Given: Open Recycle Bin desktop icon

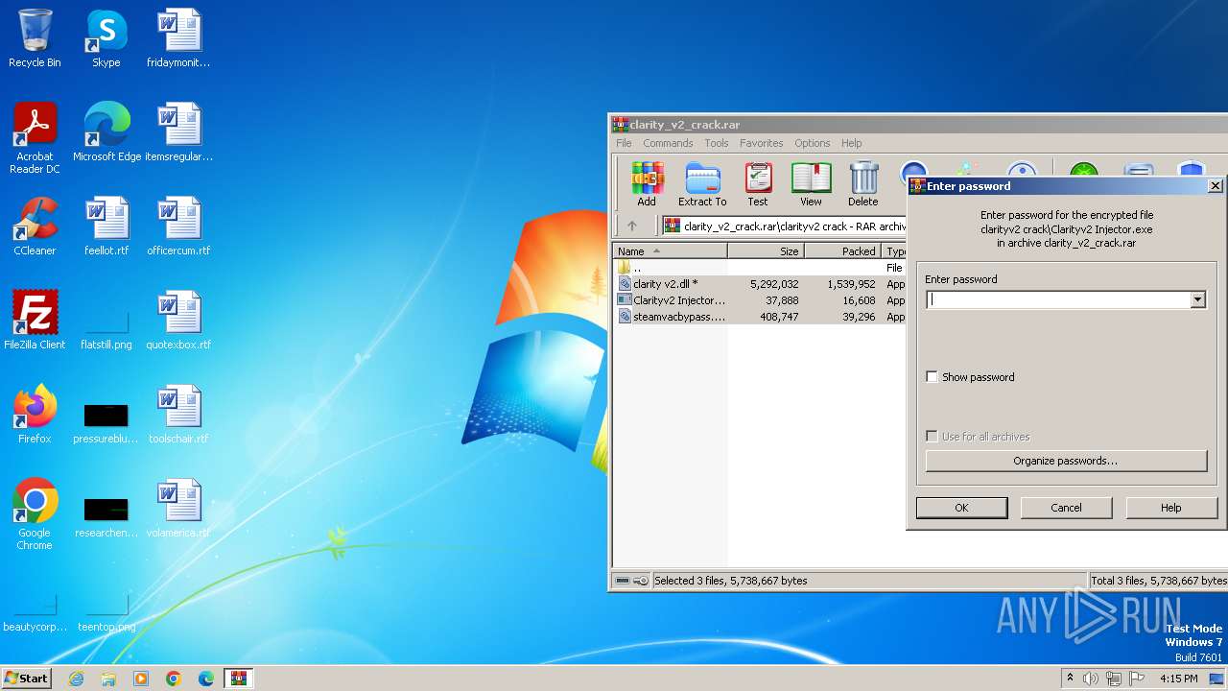Looking at the screenshot, I should (35, 38).
